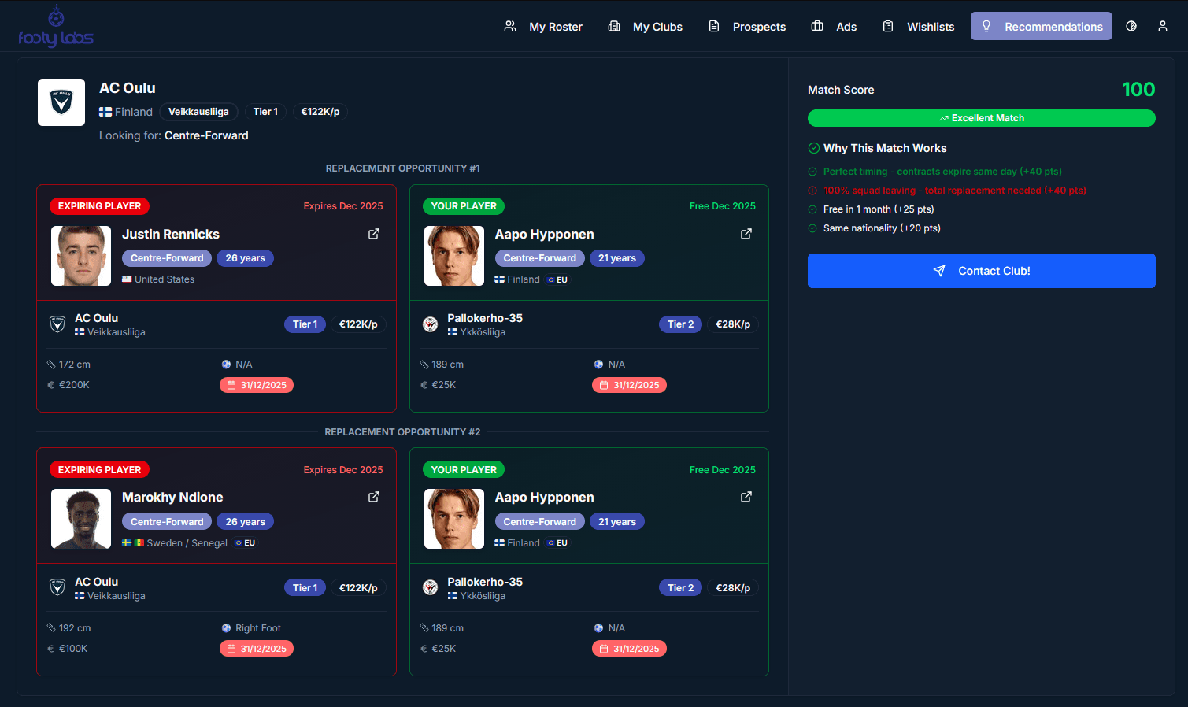Click the AC Oulu club crest logo
Screen dimensions: 1188x707
click(x=61, y=102)
